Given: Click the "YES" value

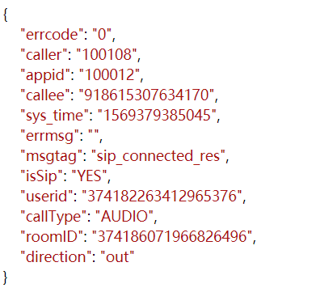Looking at the screenshot, I should 89,176.
